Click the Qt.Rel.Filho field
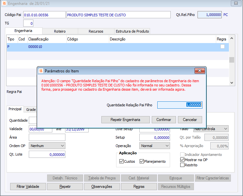 [x=210, y=15]
